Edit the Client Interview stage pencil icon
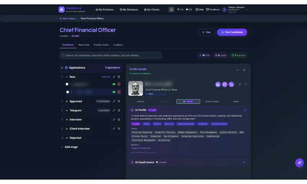 114,129
